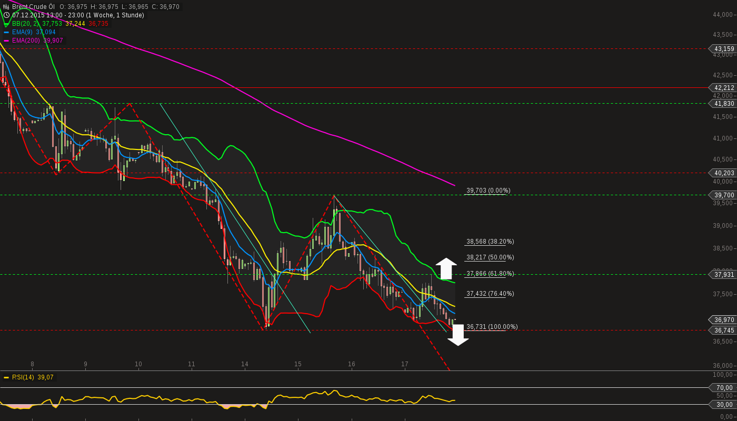The height and width of the screenshot is (421, 737).
Task: Click day 16 on the time axis
Action: pyautogui.click(x=352, y=364)
